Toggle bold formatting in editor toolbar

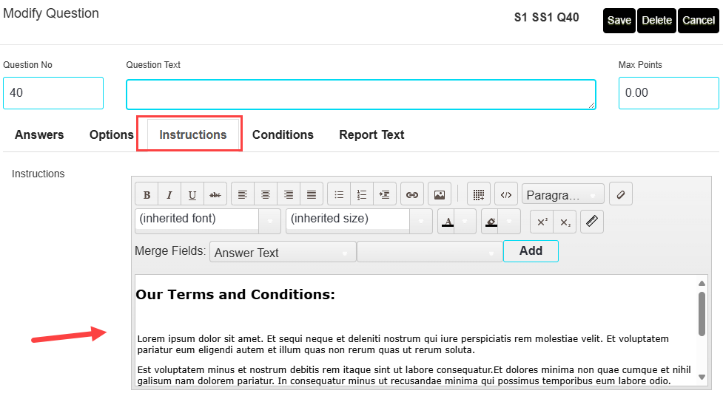(x=147, y=195)
